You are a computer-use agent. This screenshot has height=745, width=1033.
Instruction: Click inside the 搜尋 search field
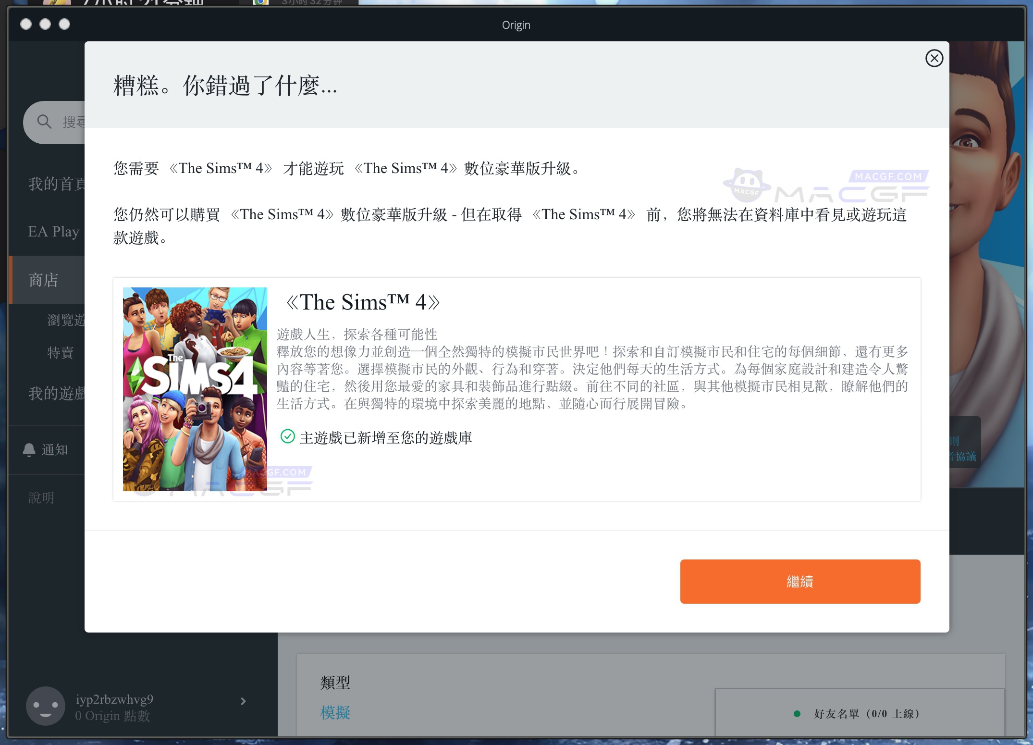[x=77, y=122]
